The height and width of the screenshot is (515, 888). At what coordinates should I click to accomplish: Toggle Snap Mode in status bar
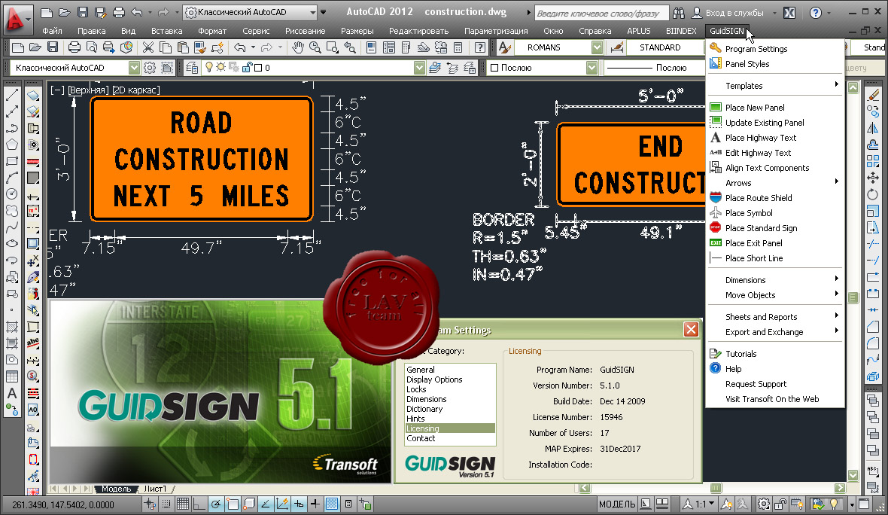(166, 504)
